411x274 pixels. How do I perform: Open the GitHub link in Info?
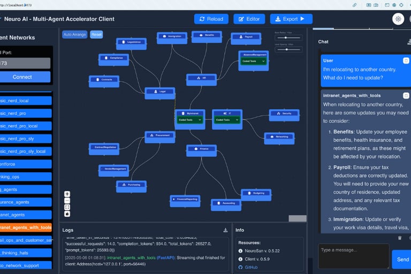(251, 267)
